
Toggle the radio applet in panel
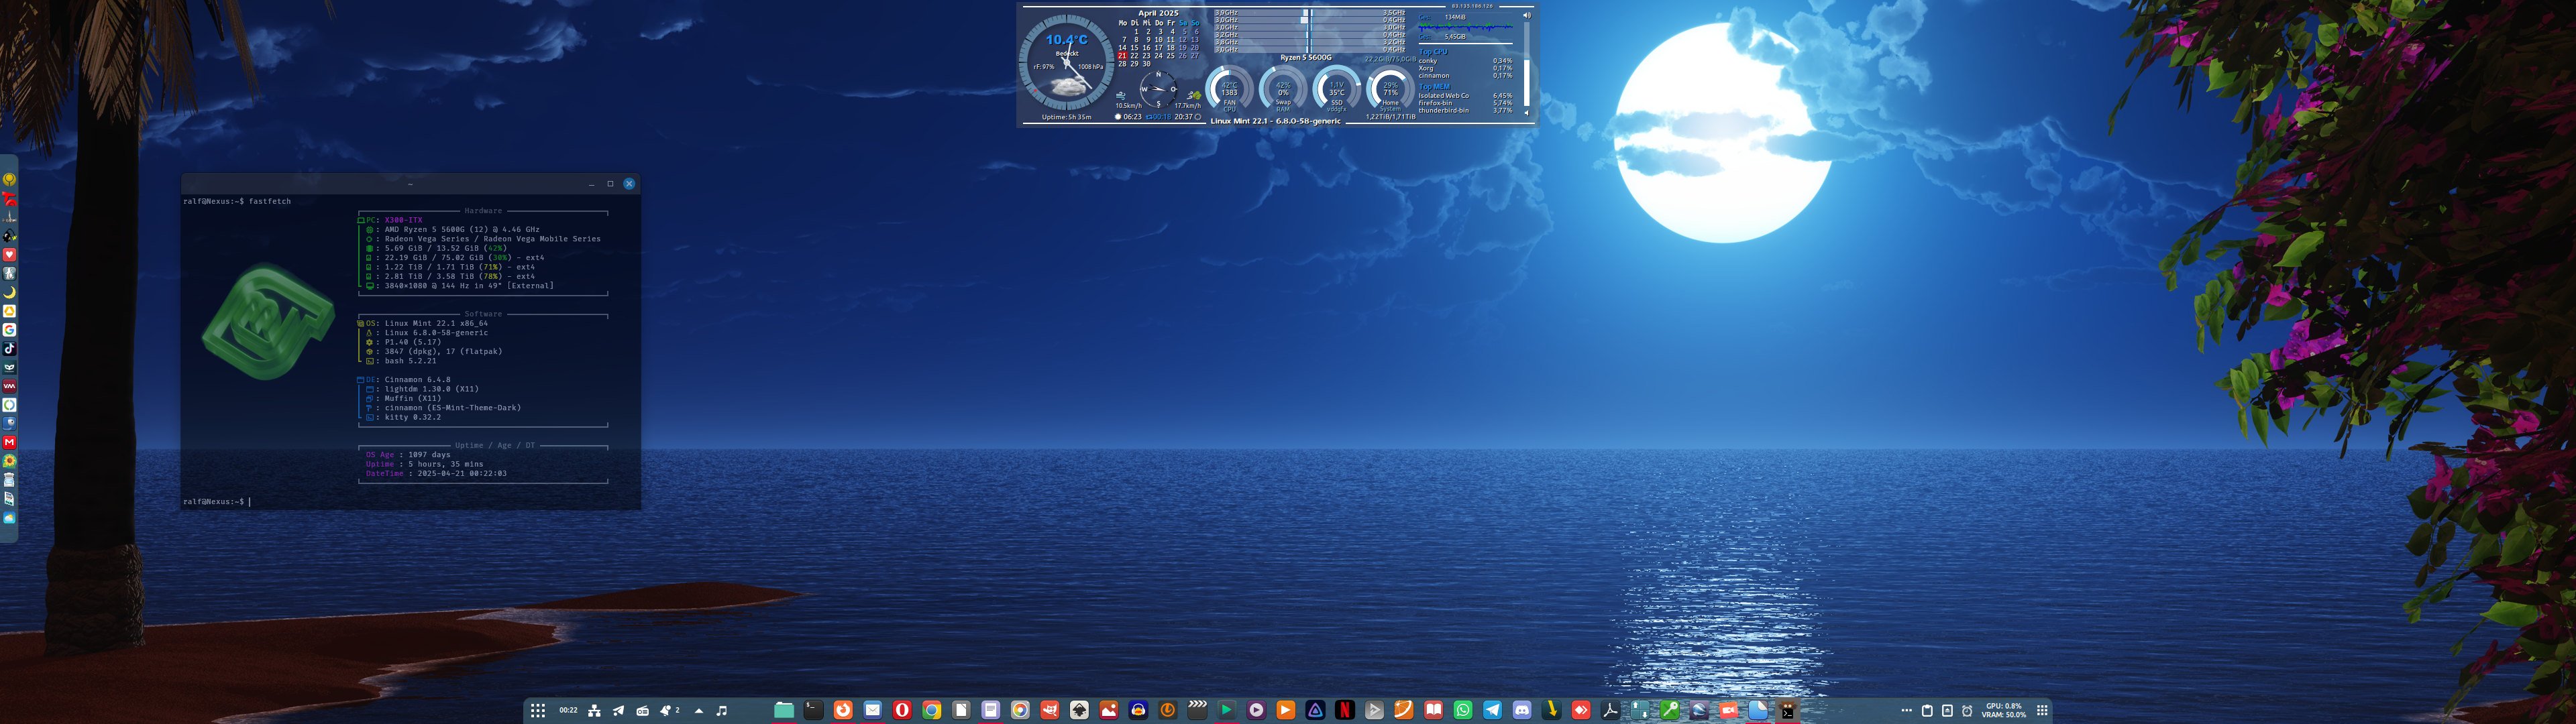pos(643,710)
